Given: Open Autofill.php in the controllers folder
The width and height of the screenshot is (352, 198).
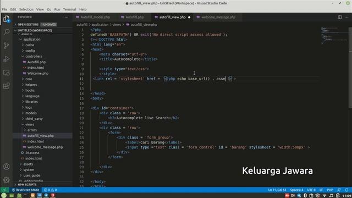Looking at the screenshot, I should pos(43,62).
